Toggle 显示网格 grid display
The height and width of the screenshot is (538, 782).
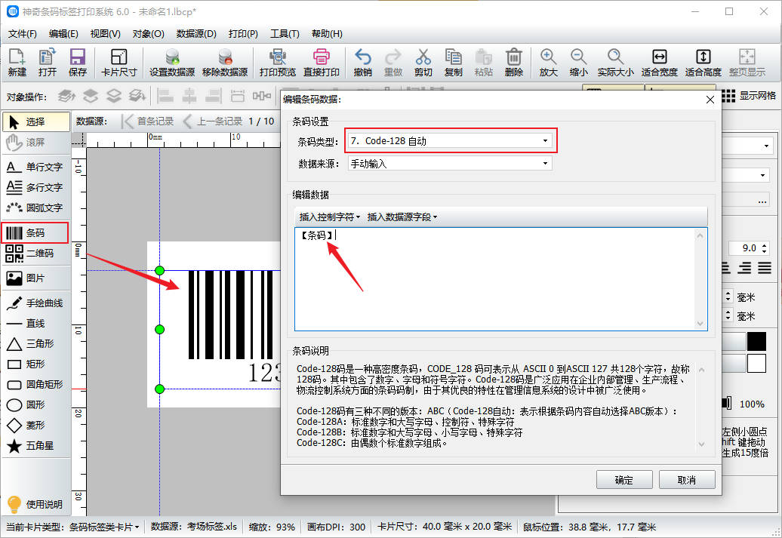click(749, 96)
